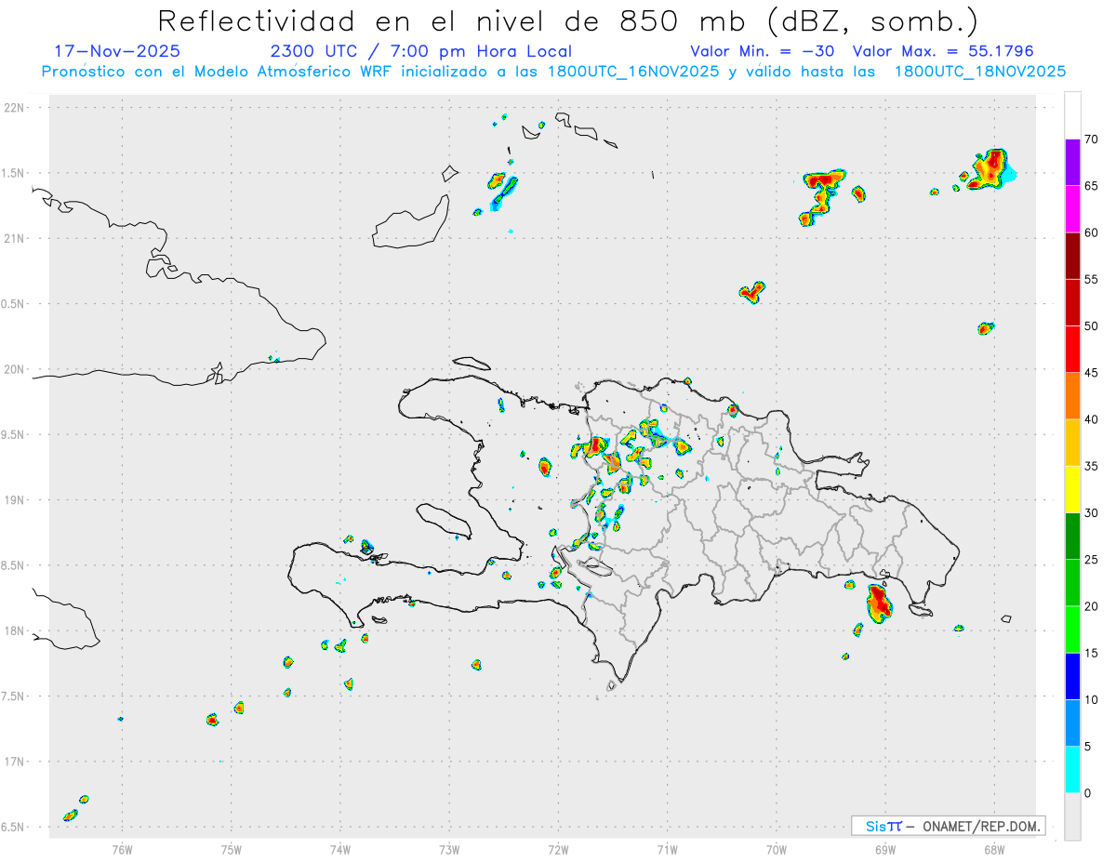This screenshot has height=862, width=1116.
Task: Click the '50' value on the color scale
Action: tap(1091, 326)
